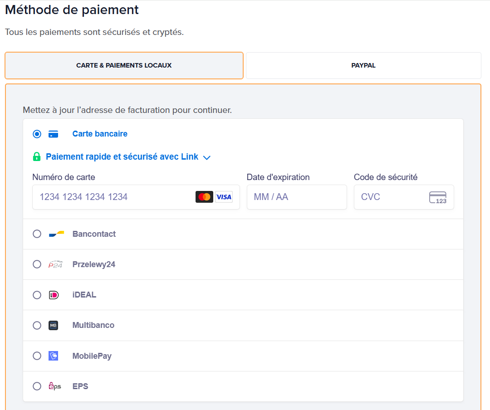The image size is (490, 410).
Task: Open Paiement rapide et sécurisé avec Link
Action: tap(122, 156)
